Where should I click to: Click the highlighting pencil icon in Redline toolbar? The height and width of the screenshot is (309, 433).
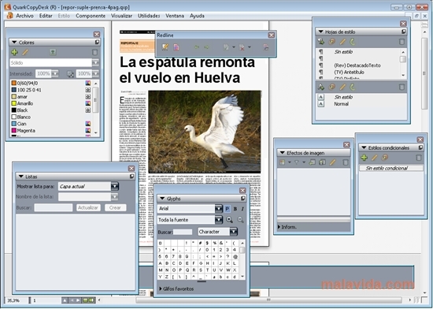click(x=165, y=47)
